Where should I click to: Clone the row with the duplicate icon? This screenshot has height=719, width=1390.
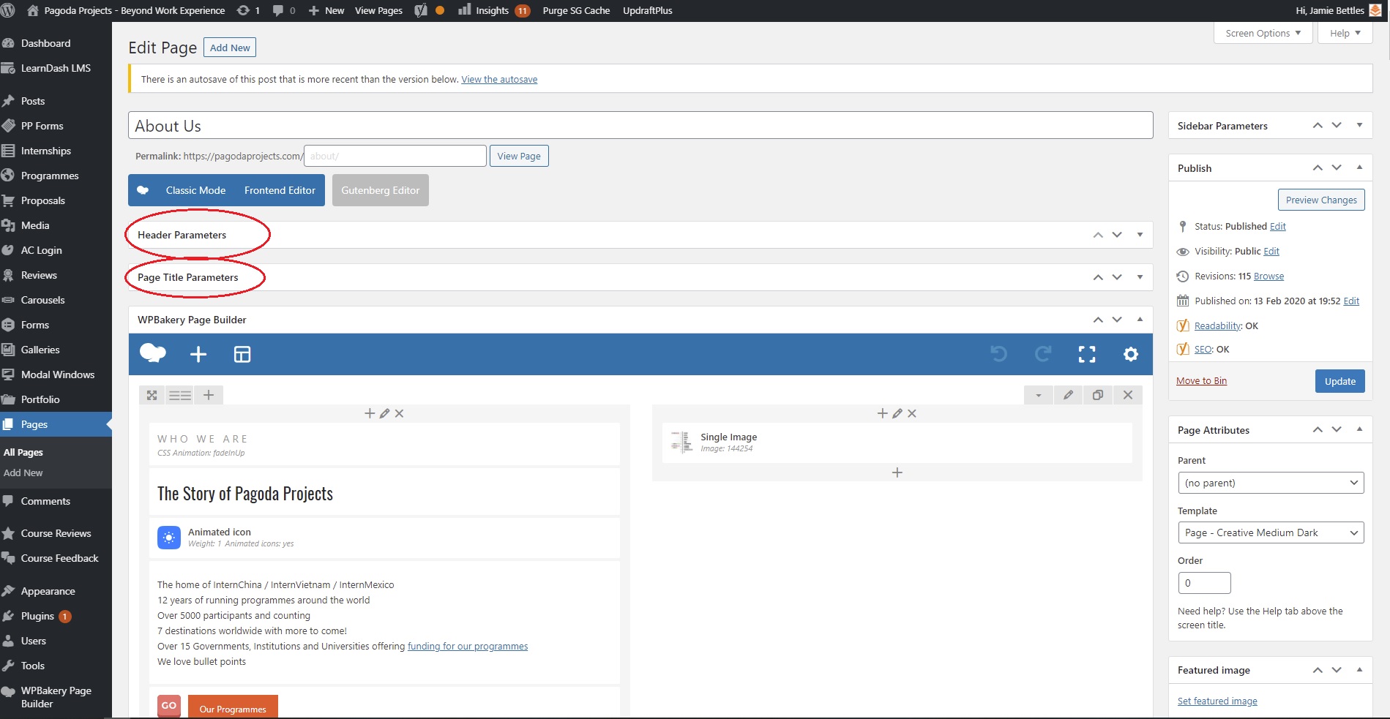(1098, 395)
